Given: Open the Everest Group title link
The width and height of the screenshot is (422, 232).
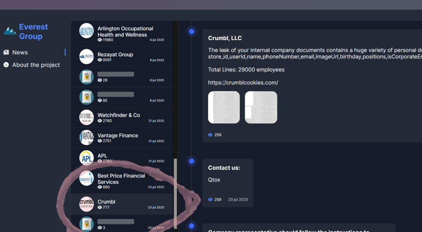Looking at the screenshot, I should point(33,31).
